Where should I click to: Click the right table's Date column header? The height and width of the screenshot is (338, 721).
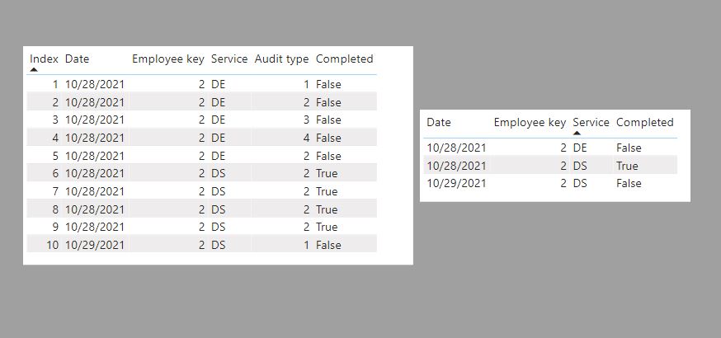point(439,122)
